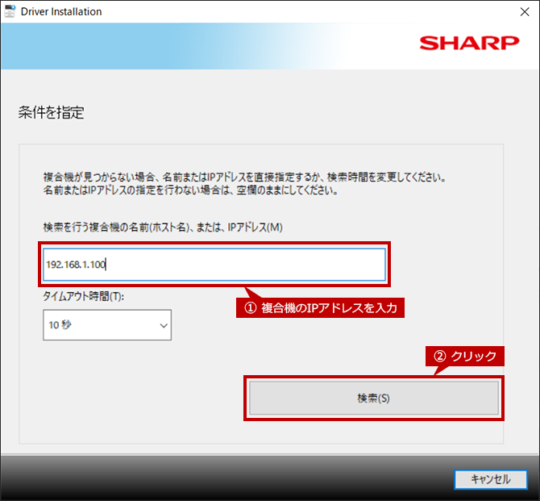Click the 検索(S) search button
This screenshot has height=501, width=540.
click(x=374, y=398)
